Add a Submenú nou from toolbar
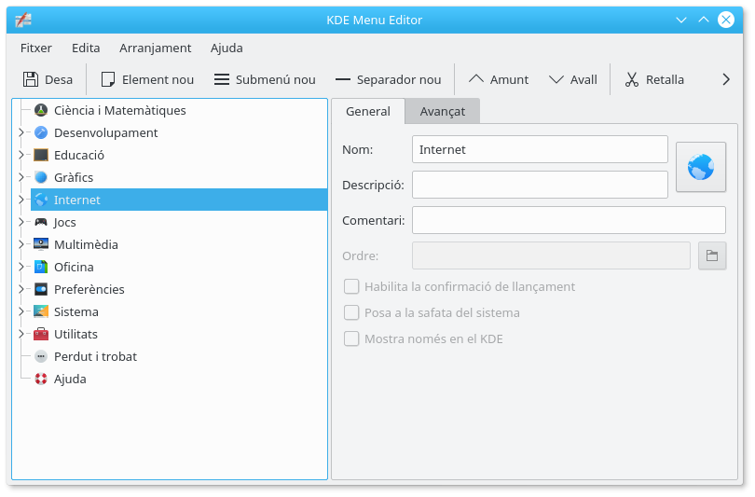Image resolution: width=755 pixels, height=497 pixels. pos(222,79)
